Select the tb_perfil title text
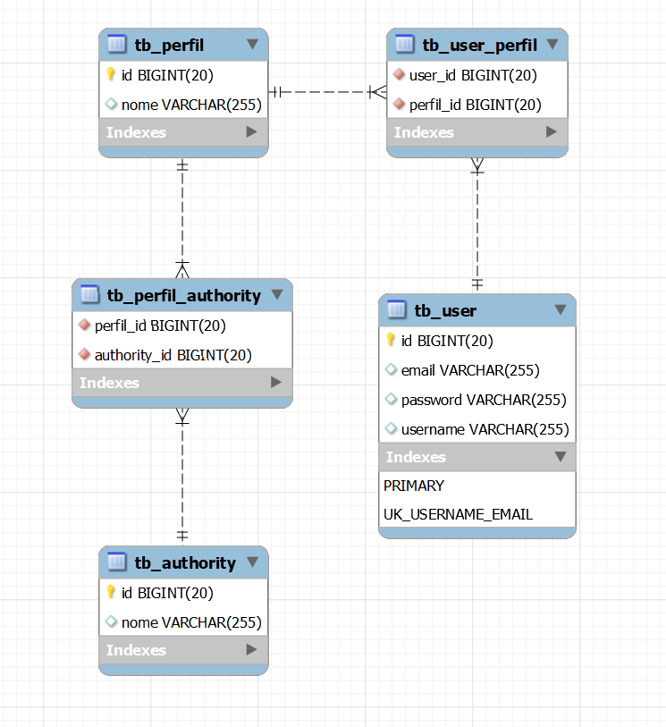Viewport: 666px width, 727px height. [x=169, y=46]
